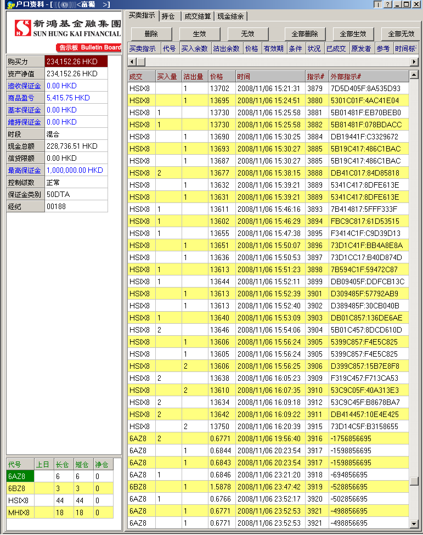Select the 6BZ8 position row
423x535 pixels.
point(60,488)
